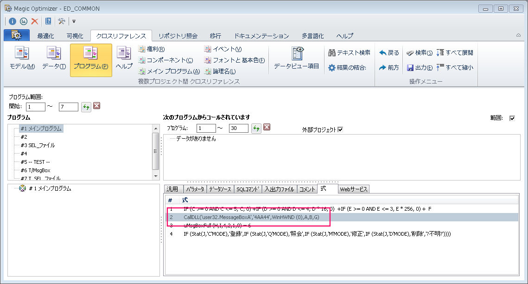Click すべて展開 expand all
Screen dimensions: 528x284
tap(455, 52)
